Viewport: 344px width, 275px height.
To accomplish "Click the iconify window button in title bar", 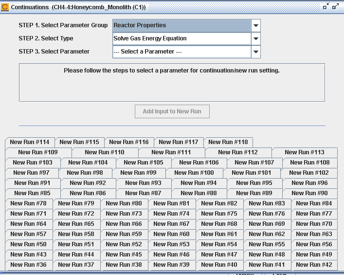I will click(326, 6).
